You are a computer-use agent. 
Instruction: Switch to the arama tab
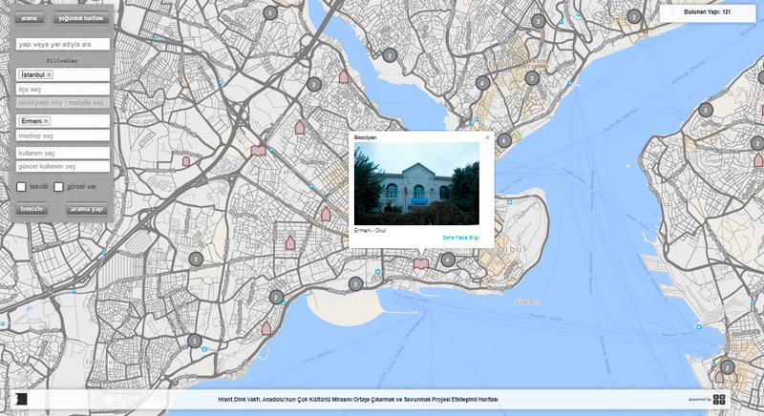point(30,18)
